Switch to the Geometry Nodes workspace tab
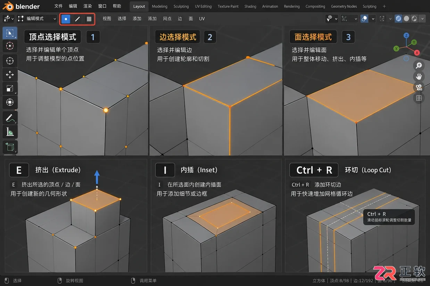This screenshot has height=286, width=430. 344,6
